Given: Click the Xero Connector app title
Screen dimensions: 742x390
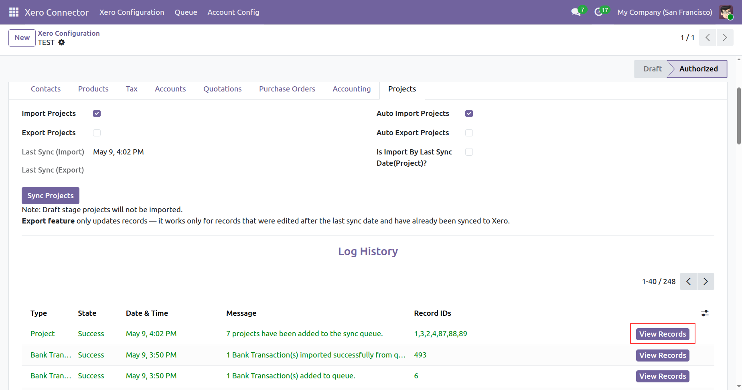Looking at the screenshot, I should point(57,12).
